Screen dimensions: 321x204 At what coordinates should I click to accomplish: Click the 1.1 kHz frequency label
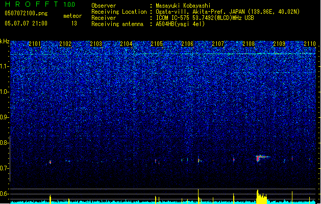[5, 66]
